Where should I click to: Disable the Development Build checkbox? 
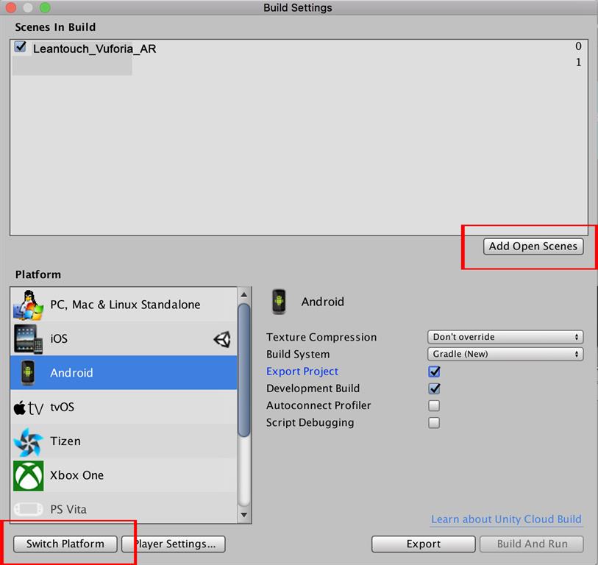coord(434,388)
